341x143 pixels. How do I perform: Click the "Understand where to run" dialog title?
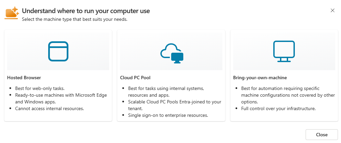coord(86,11)
